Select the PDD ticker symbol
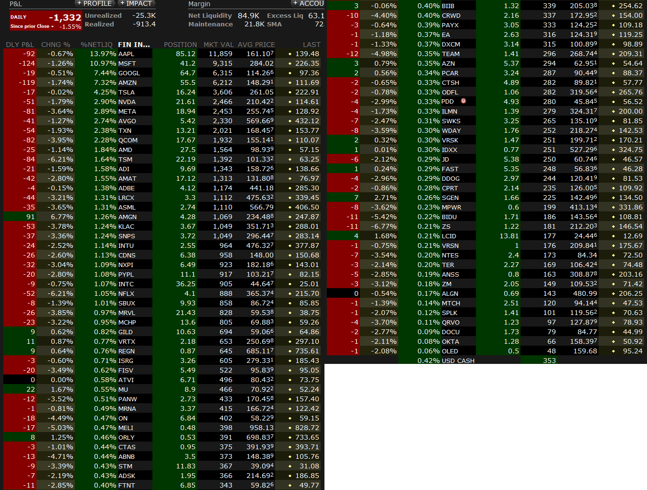The width and height of the screenshot is (647, 490). [448, 102]
